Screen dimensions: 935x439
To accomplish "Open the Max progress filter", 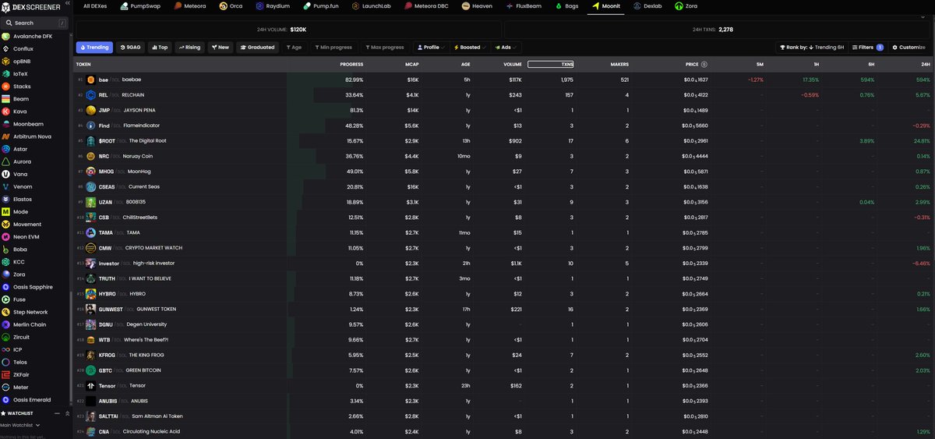I will (383, 47).
